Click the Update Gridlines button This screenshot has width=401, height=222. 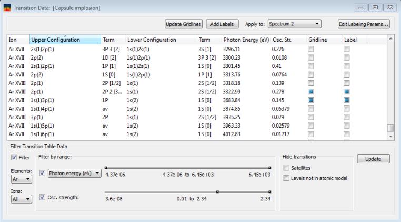click(x=184, y=24)
